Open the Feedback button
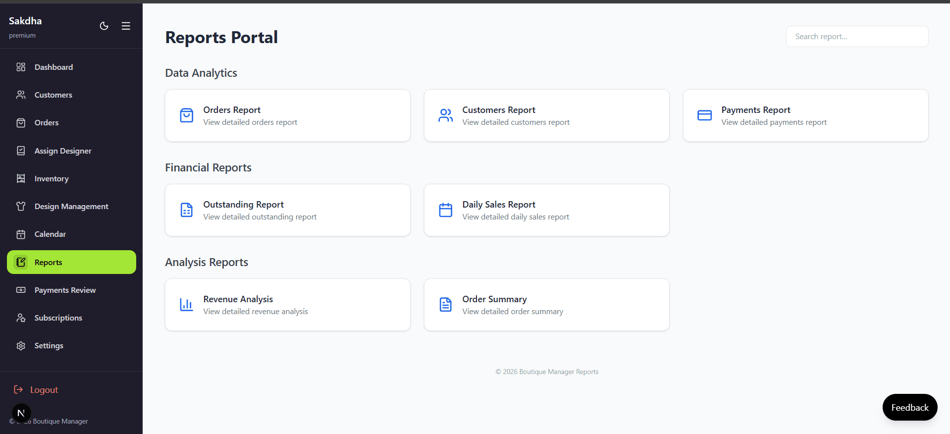This screenshot has width=950, height=434. (x=910, y=407)
